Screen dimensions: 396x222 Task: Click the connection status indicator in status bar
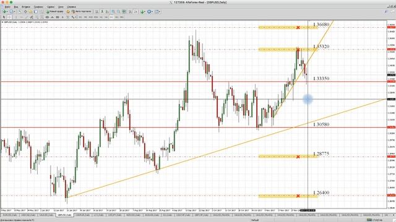(x=375, y=220)
